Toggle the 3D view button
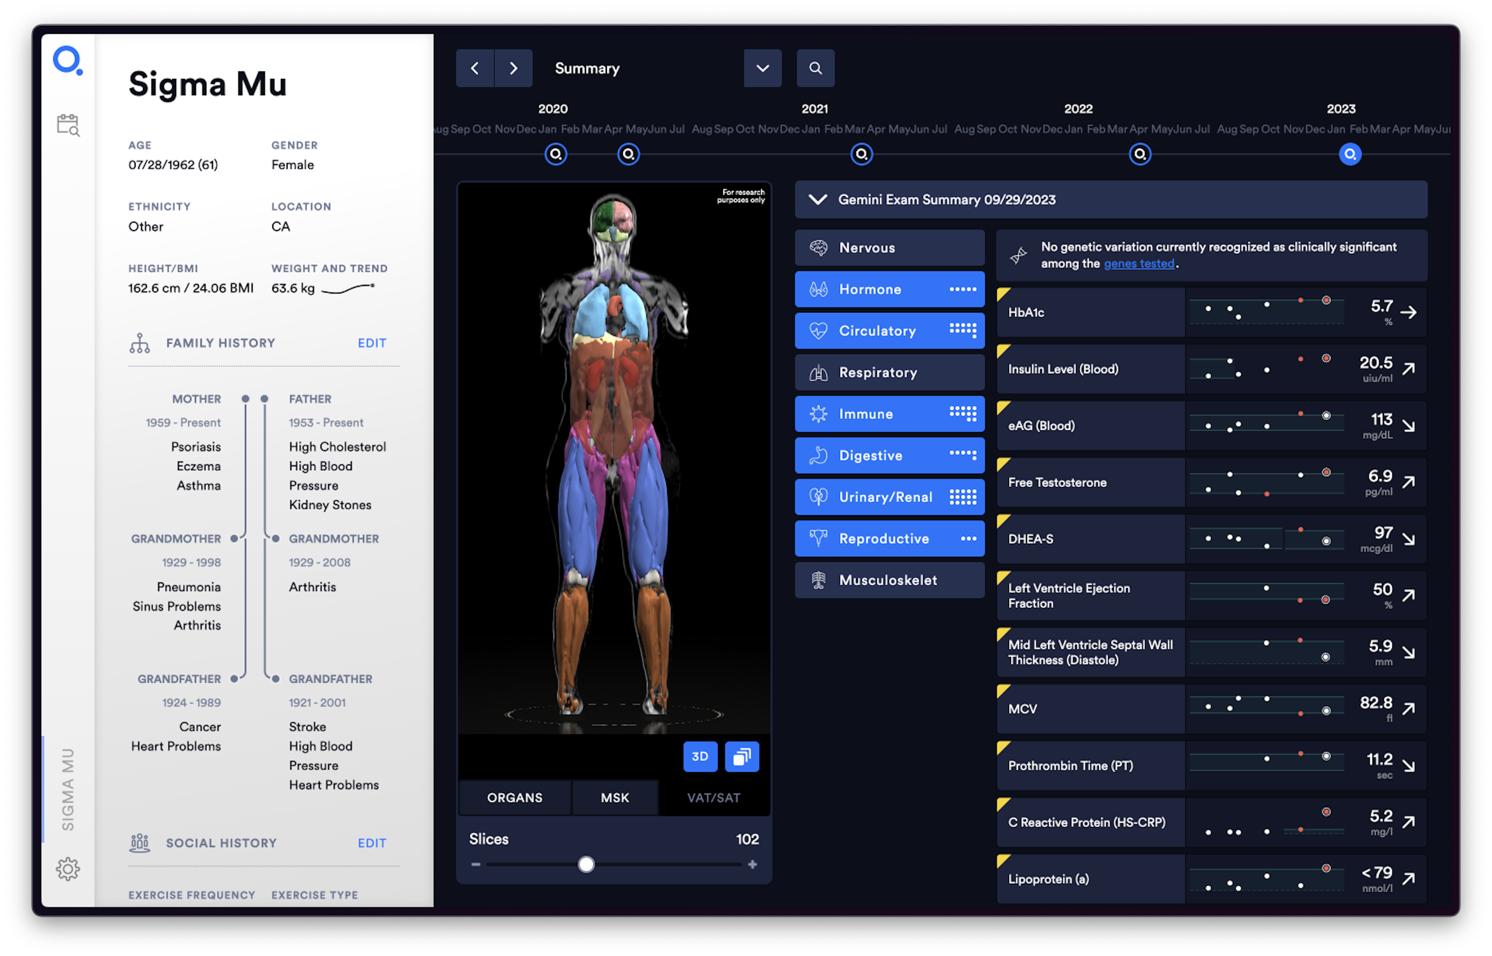1492x956 pixels. [700, 756]
